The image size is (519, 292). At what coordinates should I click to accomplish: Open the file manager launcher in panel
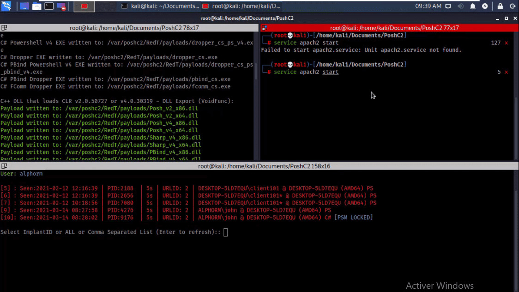point(37,6)
